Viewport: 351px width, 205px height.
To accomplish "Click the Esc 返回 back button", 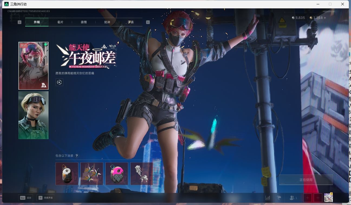I will coord(25,198).
